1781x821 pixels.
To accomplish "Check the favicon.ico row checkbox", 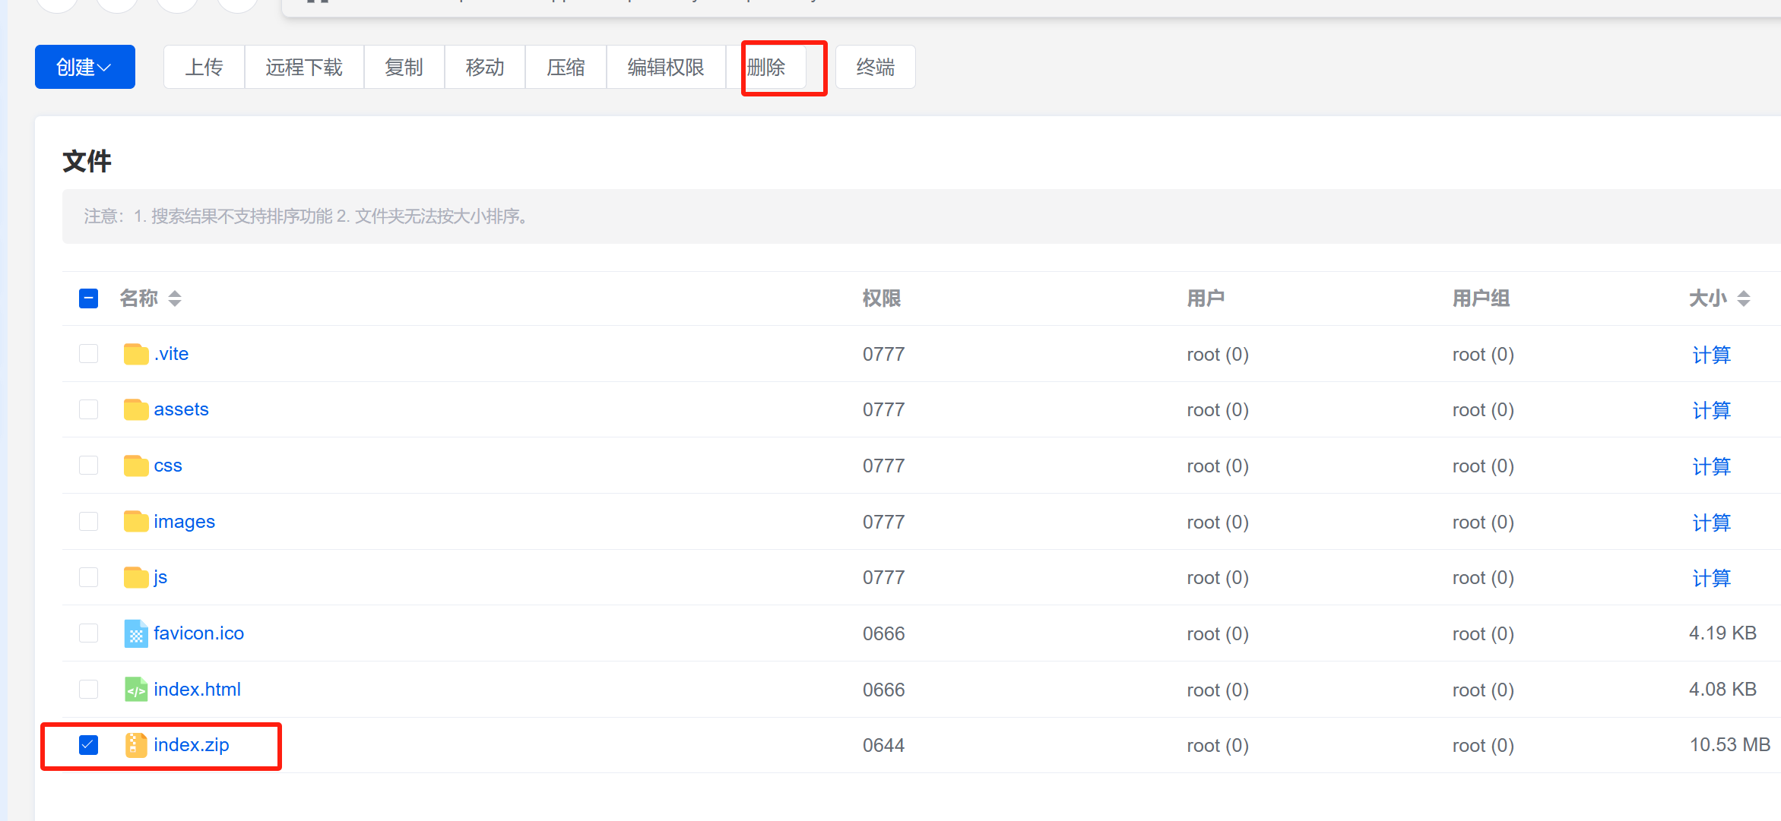I will (x=89, y=633).
